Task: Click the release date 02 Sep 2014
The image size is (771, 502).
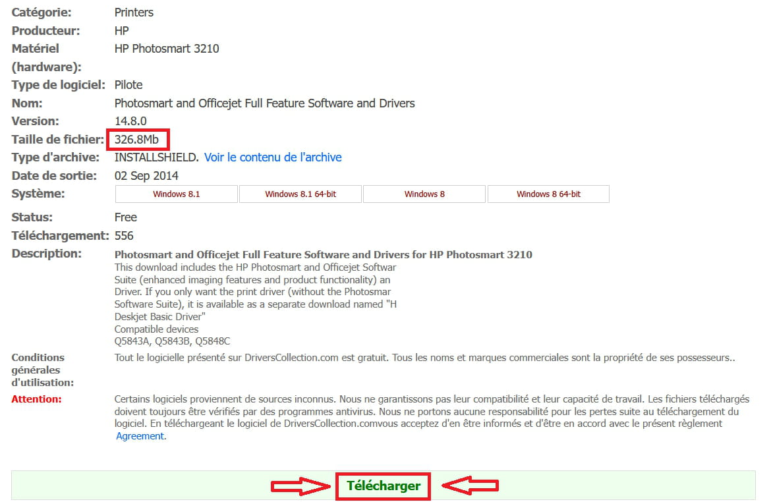Action: point(146,176)
